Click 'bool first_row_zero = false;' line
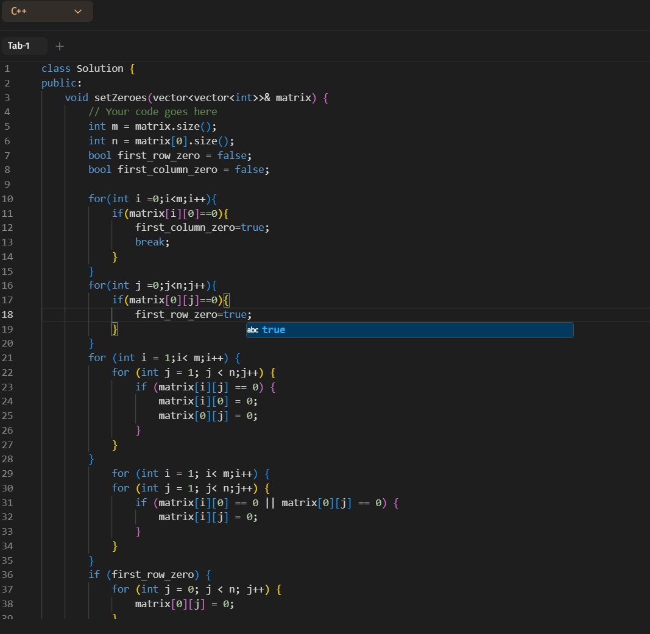Viewport: 650px width, 634px height. point(169,155)
